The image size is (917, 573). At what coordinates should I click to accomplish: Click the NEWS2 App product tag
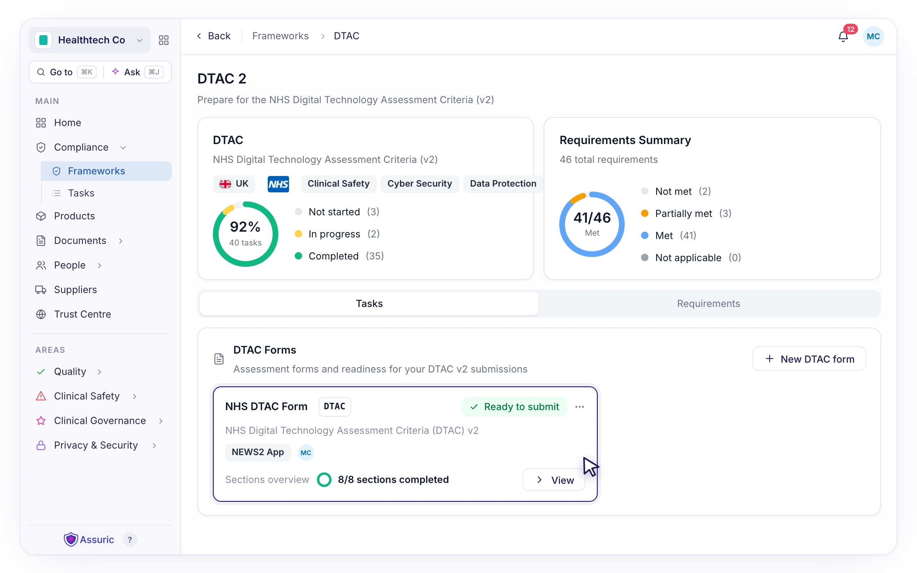[x=258, y=452]
